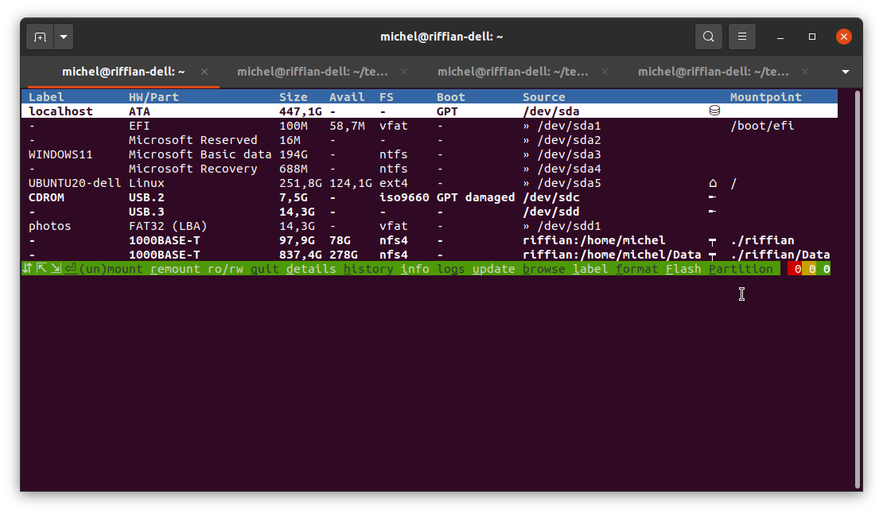Open the tab list dropdown arrow
Image resolution: width=883 pixels, height=514 pixels.
tap(846, 72)
